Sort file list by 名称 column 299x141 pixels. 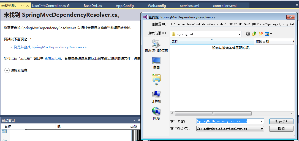click(x=212, y=42)
